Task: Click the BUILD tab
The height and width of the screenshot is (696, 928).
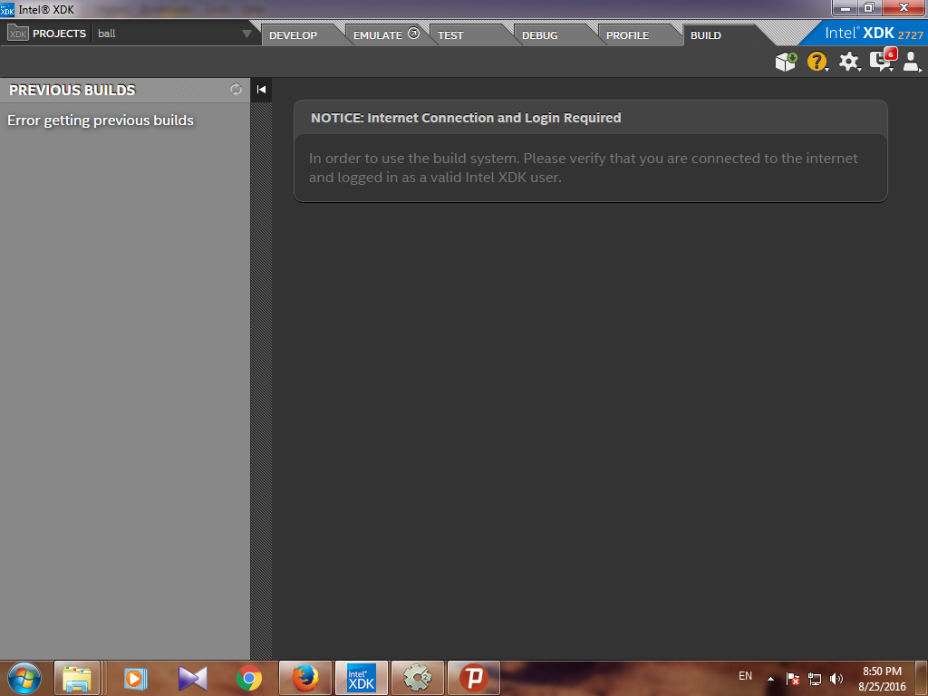Action: tap(705, 35)
